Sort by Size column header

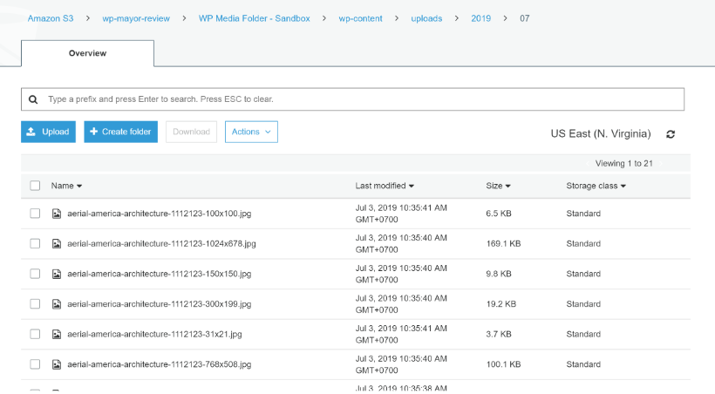coord(498,186)
